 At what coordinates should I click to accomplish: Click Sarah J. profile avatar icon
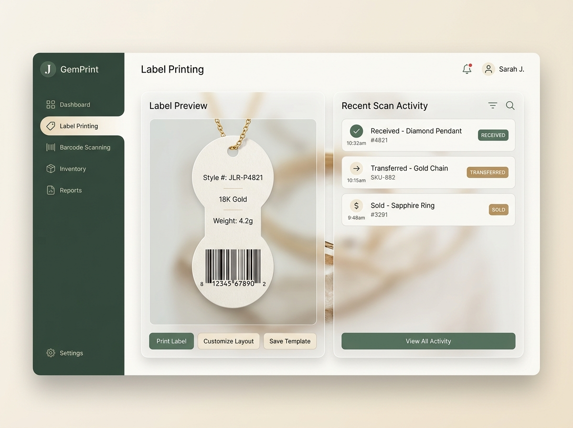(488, 69)
